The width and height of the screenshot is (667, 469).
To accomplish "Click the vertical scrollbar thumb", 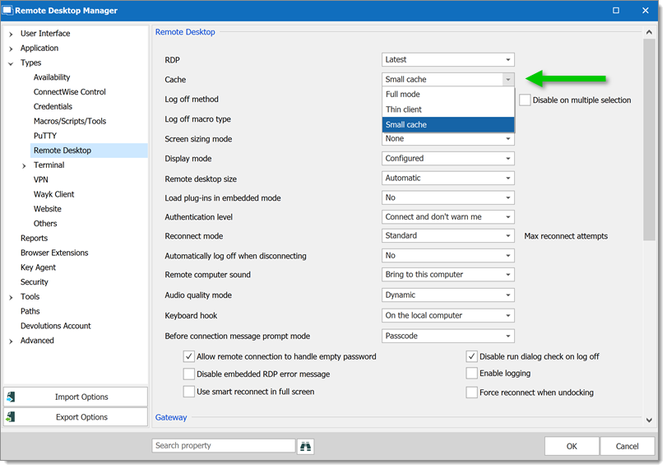I will [649, 140].
